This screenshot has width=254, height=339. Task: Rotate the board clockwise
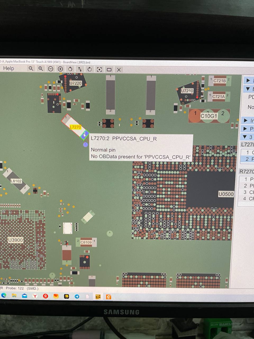[90, 69]
